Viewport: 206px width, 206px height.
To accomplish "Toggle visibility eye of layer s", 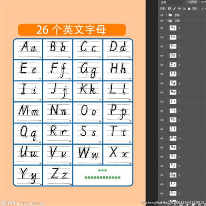I will click(162, 193).
